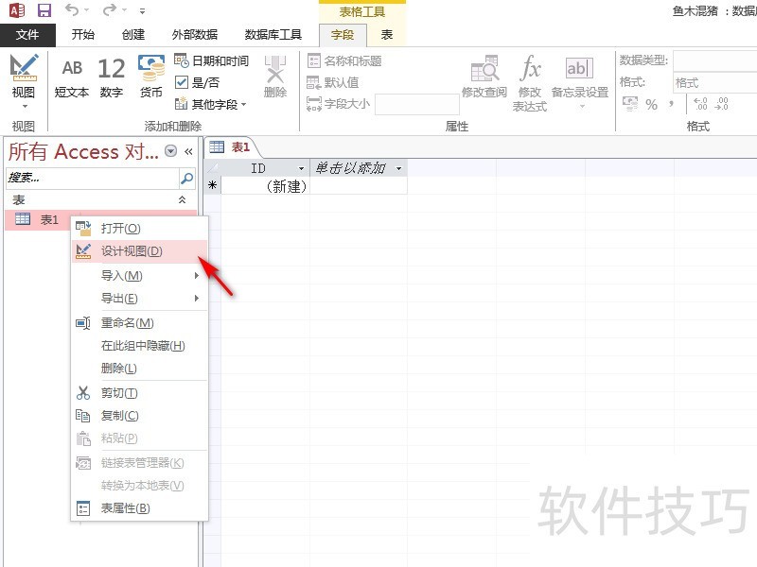
Task: Apply comma style format icon
Action: 671,103
